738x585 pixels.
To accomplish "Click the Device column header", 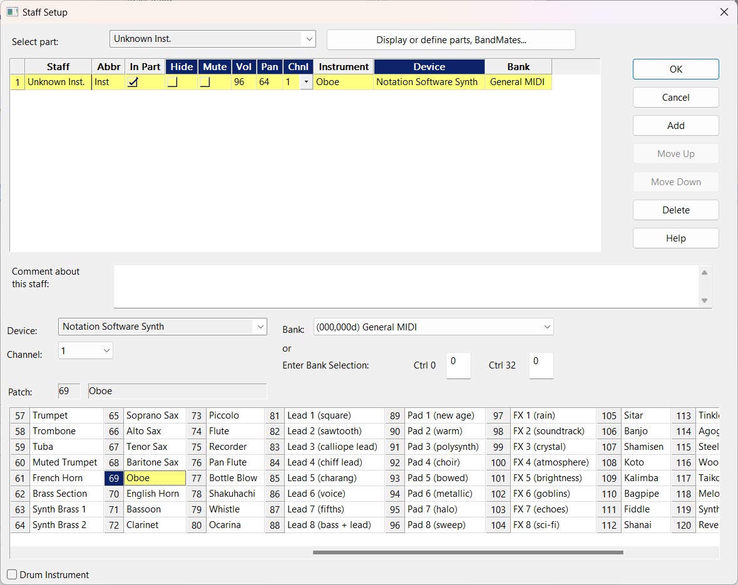I will click(429, 66).
